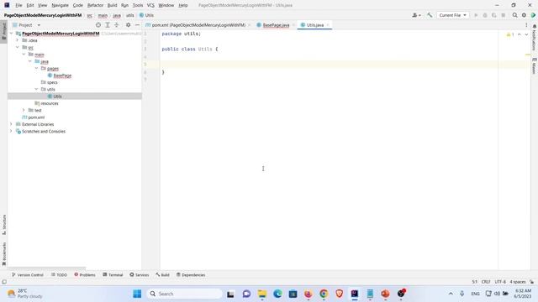Image resolution: width=538 pixels, height=302 pixels.
Task: Open the Services tool window
Action: click(x=140, y=274)
